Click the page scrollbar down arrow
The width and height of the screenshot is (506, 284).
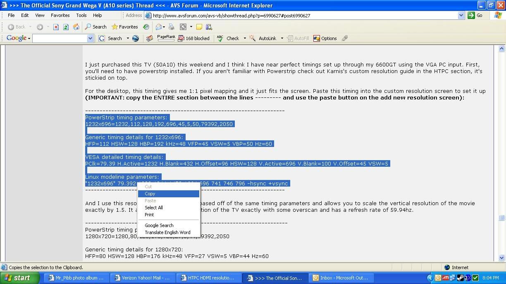tap(502, 258)
